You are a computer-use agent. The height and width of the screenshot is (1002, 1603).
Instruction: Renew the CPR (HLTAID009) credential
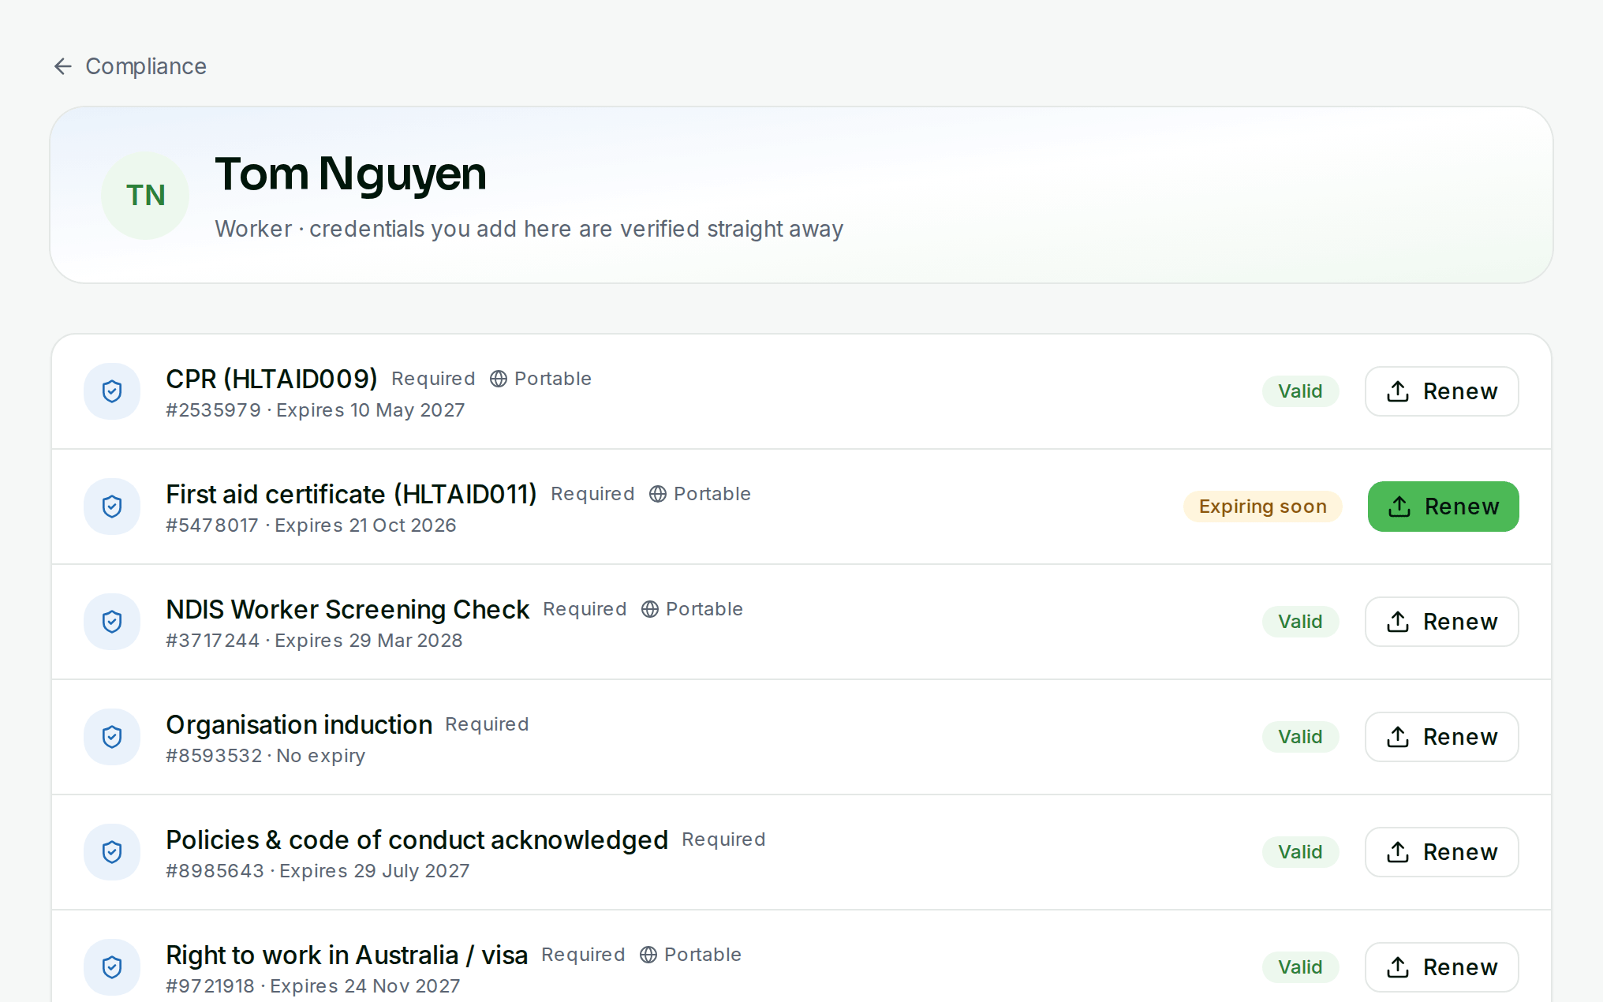tap(1442, 391)
